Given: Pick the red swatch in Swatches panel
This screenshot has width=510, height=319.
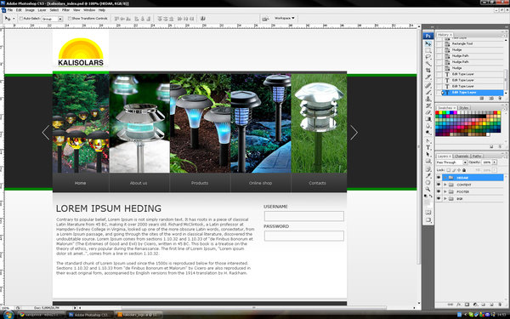Looking at the screenshot, I should [x=437, y=112].
